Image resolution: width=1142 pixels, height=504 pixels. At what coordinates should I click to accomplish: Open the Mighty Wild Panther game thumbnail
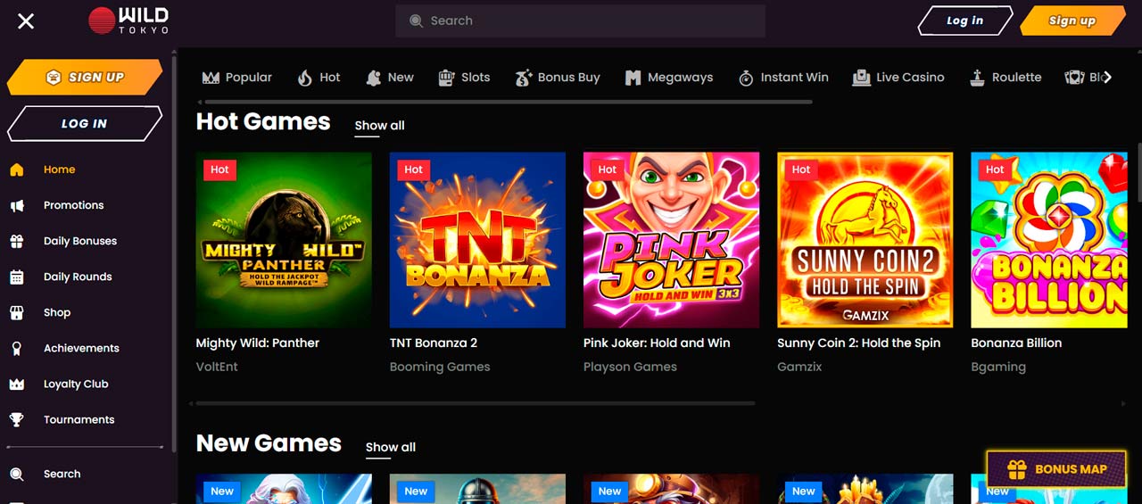pyautogui.click(x=284, y=240)
